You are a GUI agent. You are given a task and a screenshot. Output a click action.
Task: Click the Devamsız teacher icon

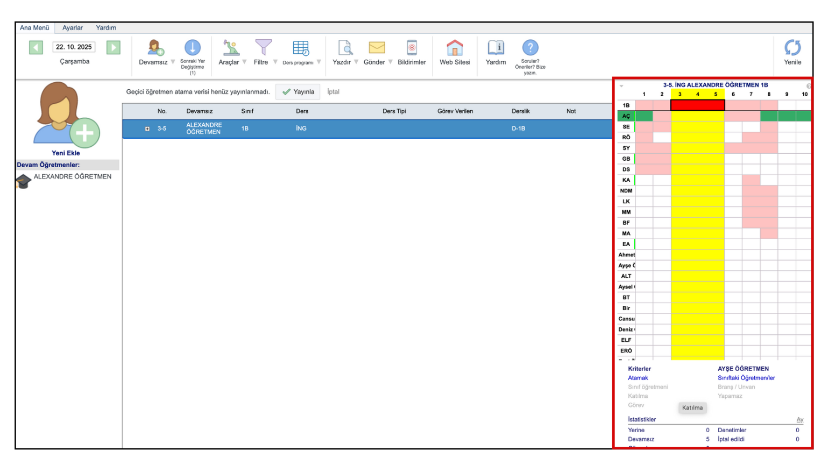coord(155,48)
